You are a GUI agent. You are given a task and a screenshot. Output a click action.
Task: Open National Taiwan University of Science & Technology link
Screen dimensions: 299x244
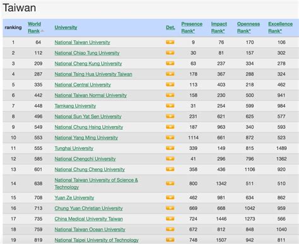pos(96,183)
